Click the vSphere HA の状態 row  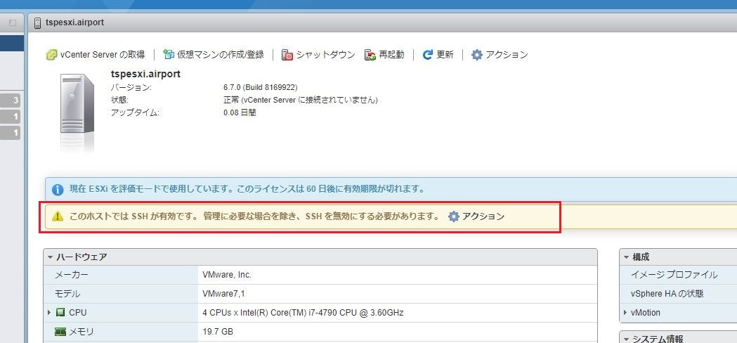pos(678,294)
